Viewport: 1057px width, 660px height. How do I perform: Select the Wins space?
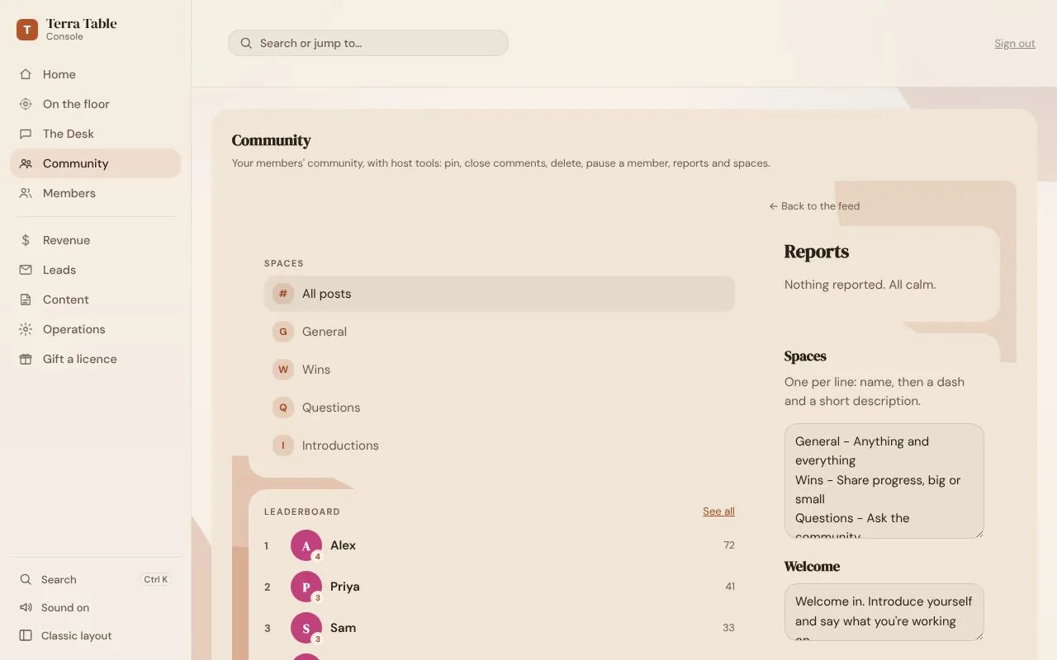[x=500, y=370]
